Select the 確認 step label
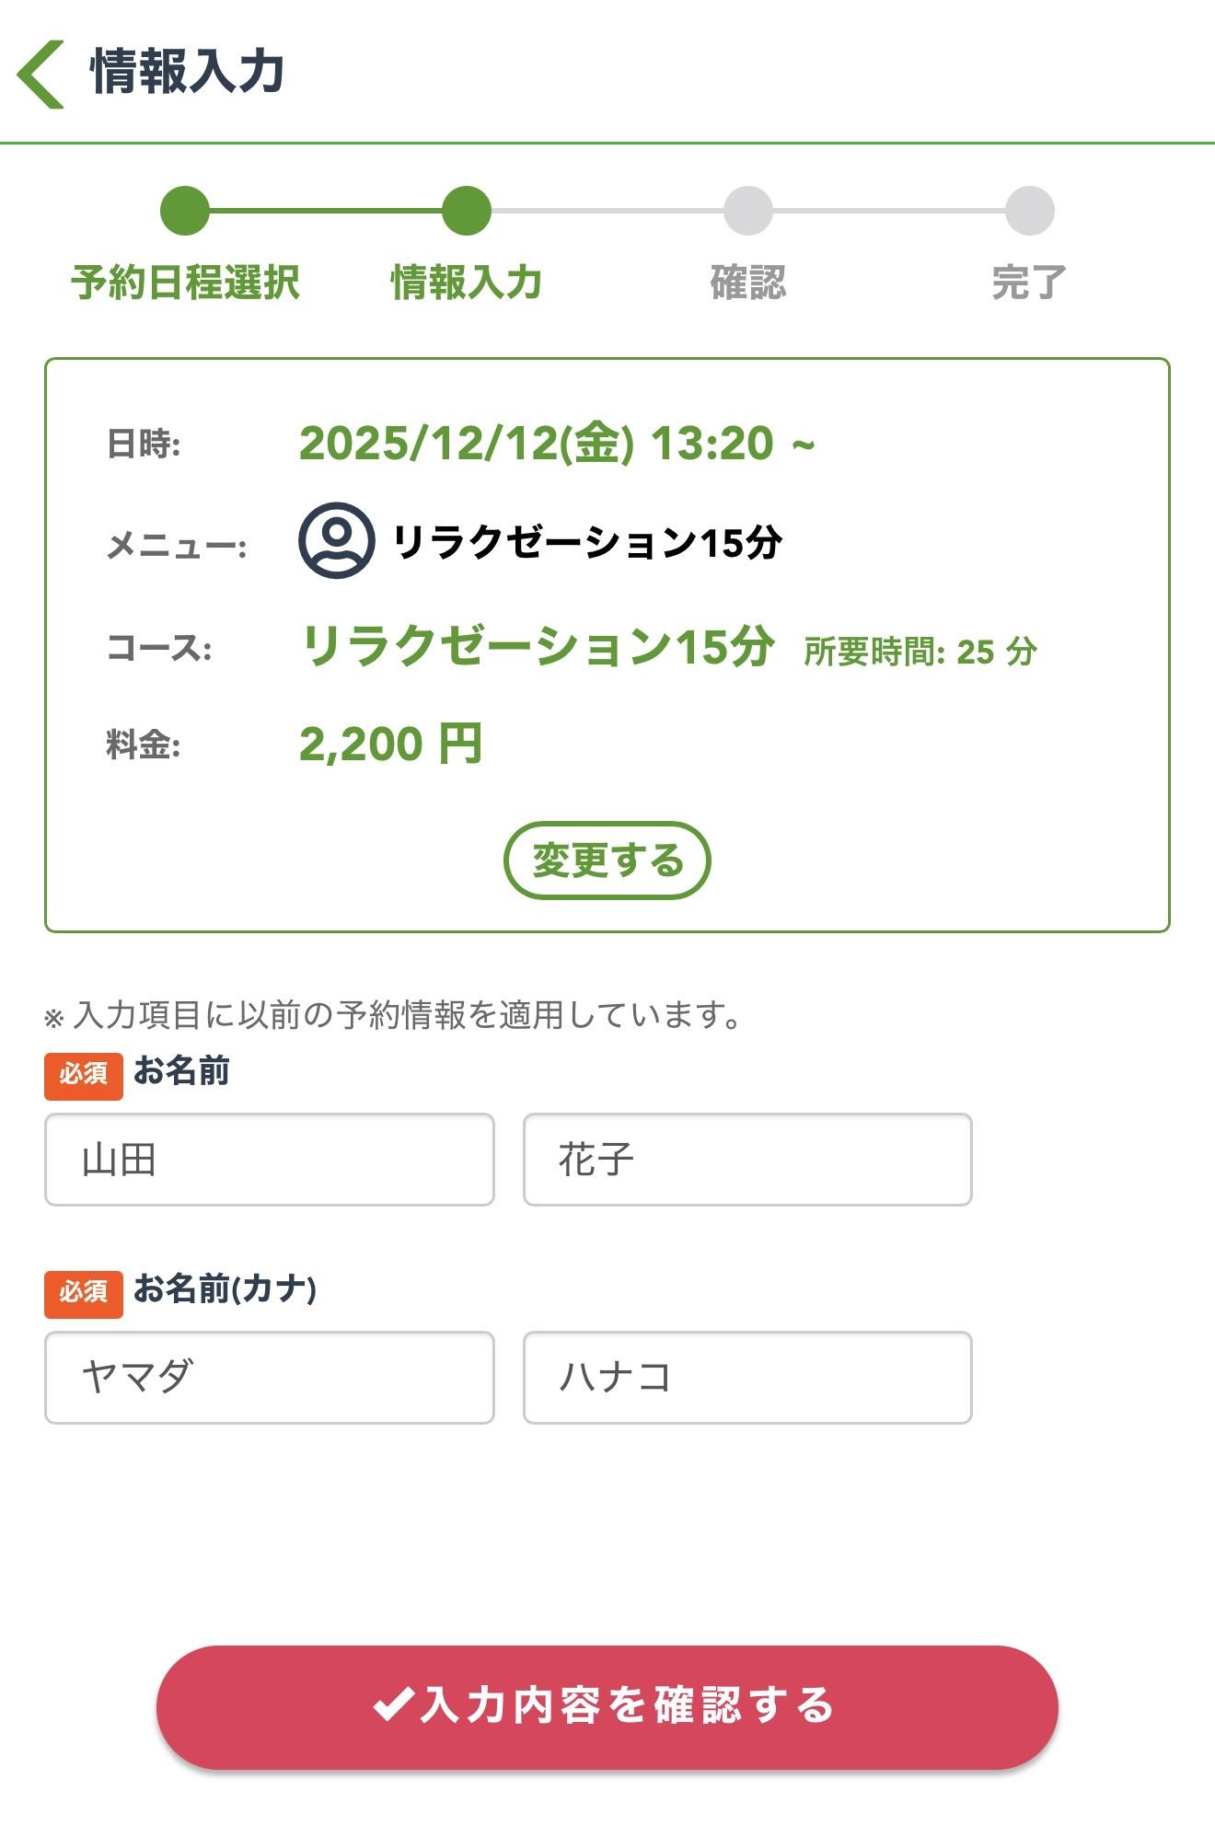Image resolution: width=1215 pixels, height=1825 pixels. [x=747, y=282]
